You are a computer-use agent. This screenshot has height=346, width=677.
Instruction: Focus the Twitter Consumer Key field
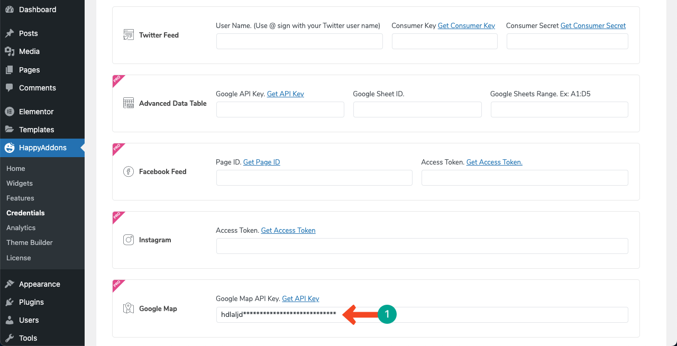(445, 41)
